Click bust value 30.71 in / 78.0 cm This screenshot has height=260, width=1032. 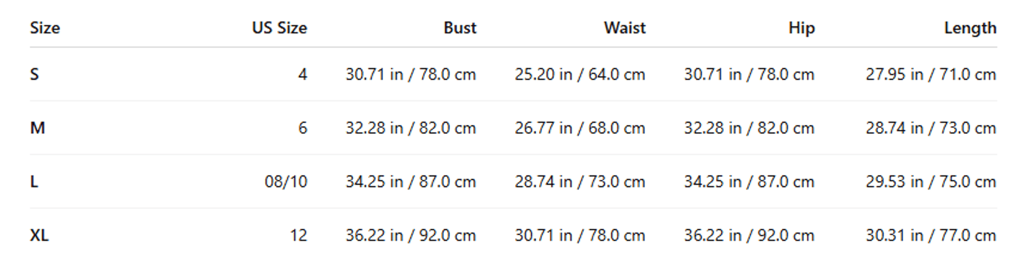411,74
